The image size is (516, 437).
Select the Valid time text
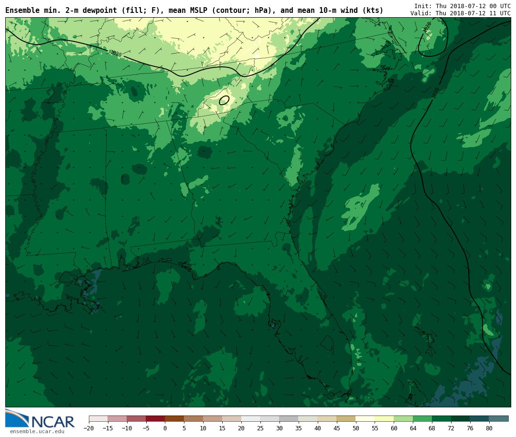460,13
